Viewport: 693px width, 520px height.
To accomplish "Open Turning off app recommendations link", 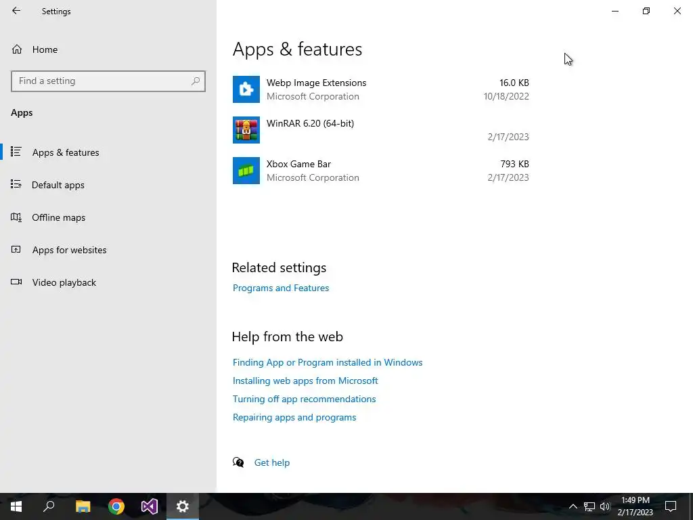I will pos(304,399).
